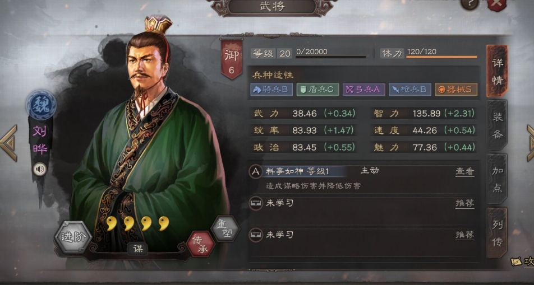Viewport: 534px width, 285px height.
Task: Click 查看 link for 料事如神 skill
Action: 465,171
